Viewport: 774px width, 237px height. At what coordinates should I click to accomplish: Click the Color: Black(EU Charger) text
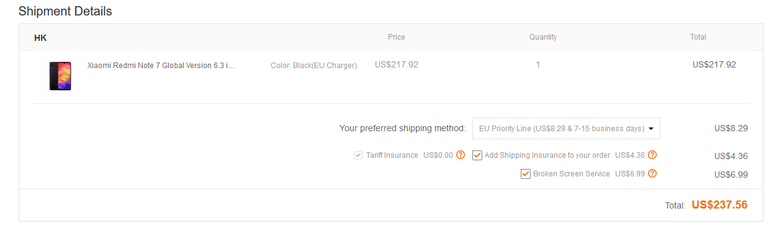point(314,66)
